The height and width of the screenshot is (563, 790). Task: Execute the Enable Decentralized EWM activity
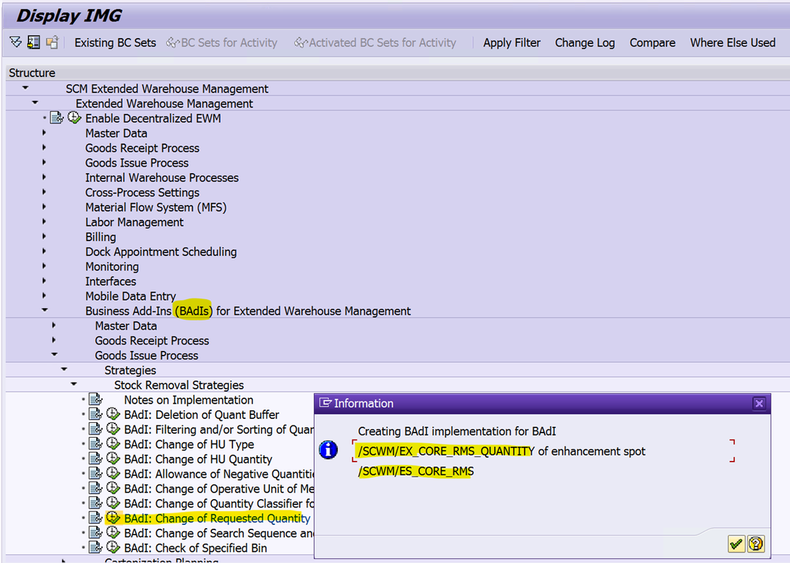tap(74, 118)
